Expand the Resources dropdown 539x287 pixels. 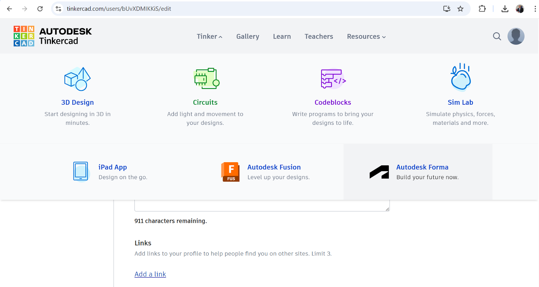click(x=366, y=37)
